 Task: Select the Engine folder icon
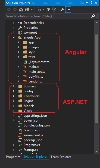tap(20, 101)
